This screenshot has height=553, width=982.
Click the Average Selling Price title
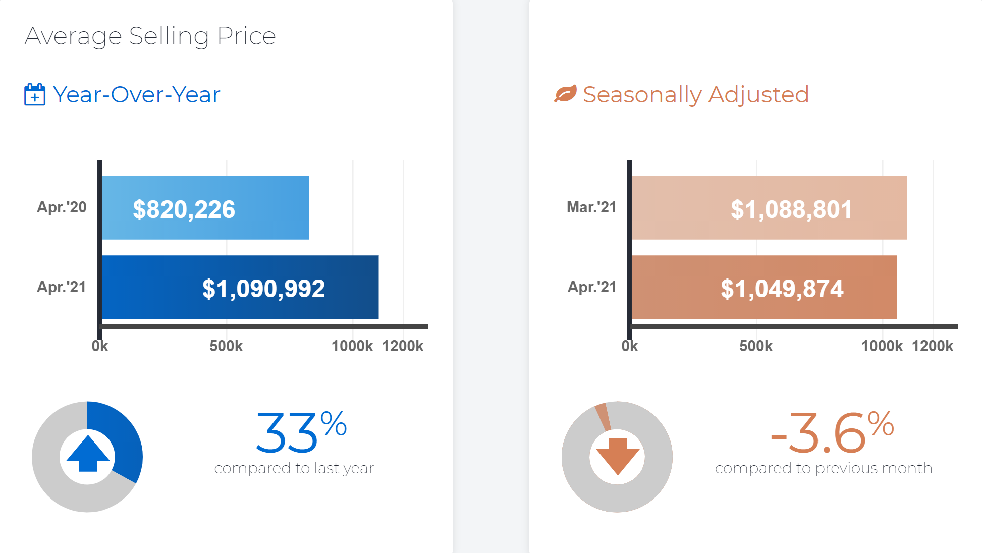[150, 36]
